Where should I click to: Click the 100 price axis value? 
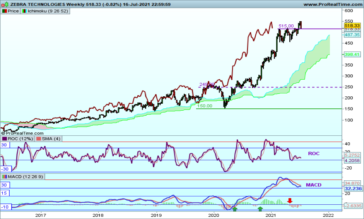pos(349,120)
